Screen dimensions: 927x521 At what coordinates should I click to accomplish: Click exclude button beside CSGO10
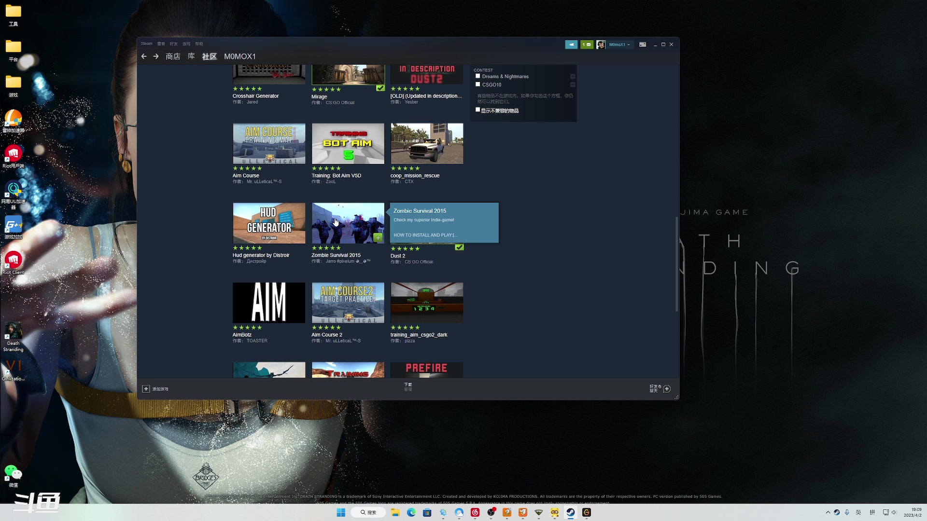coord(573,84)
